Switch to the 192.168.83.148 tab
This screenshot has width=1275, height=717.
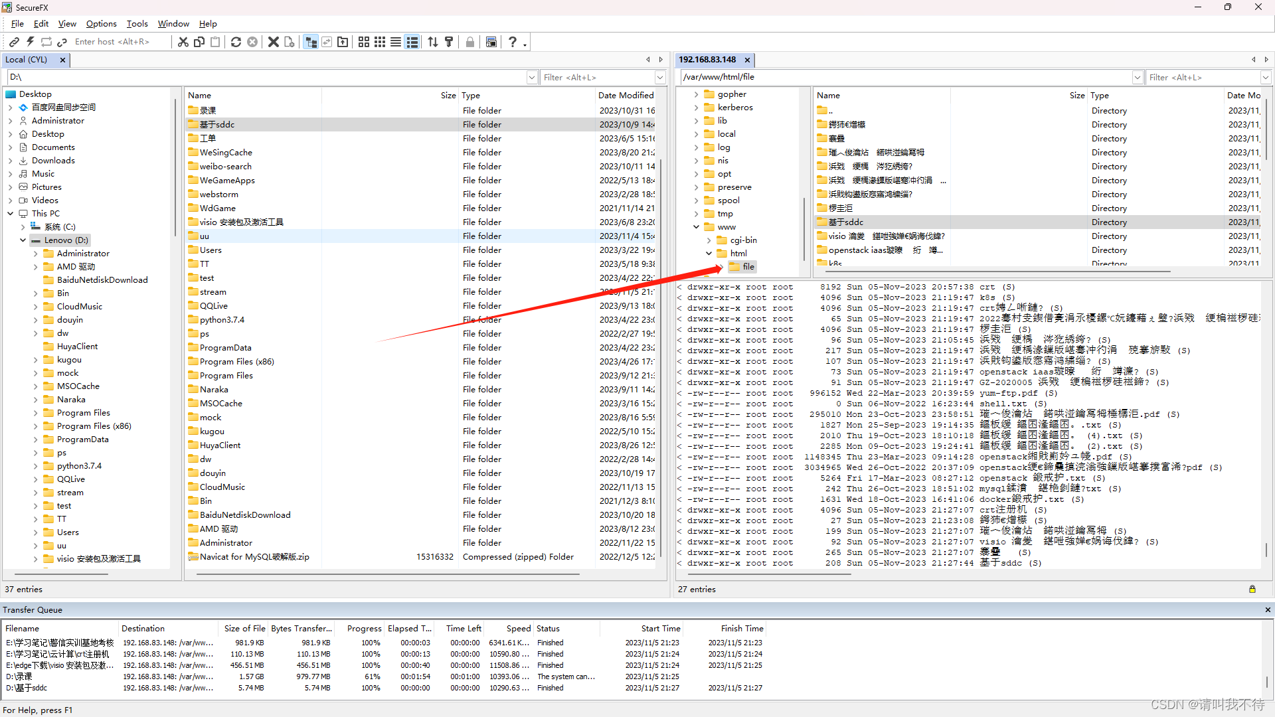(707, 60)
